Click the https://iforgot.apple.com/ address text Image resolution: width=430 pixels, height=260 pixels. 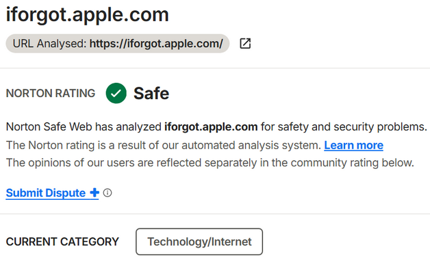[156, 43]
